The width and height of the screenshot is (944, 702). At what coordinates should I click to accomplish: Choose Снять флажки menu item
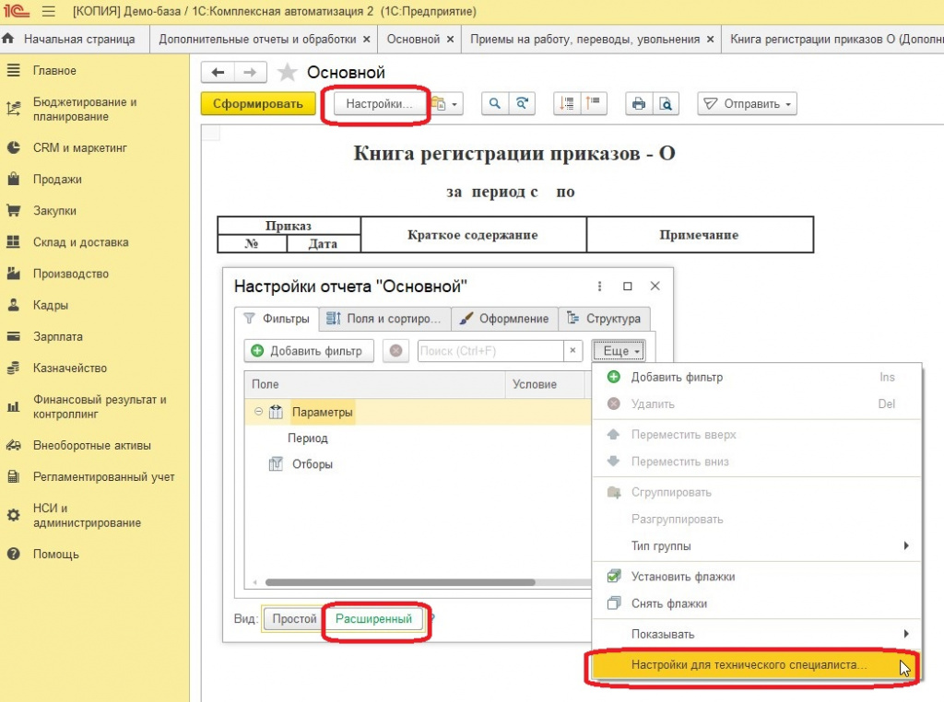pyautogui.click(x=757, y=603)
